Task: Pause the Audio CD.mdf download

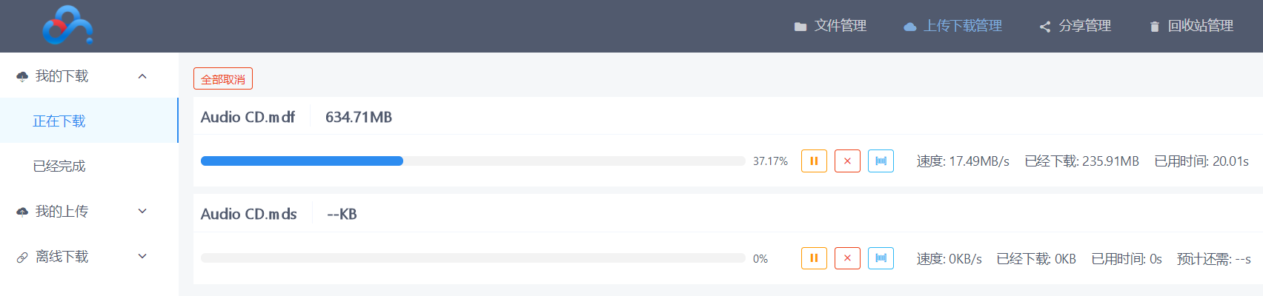Action: pyautogui.click(x=814, y=161)
